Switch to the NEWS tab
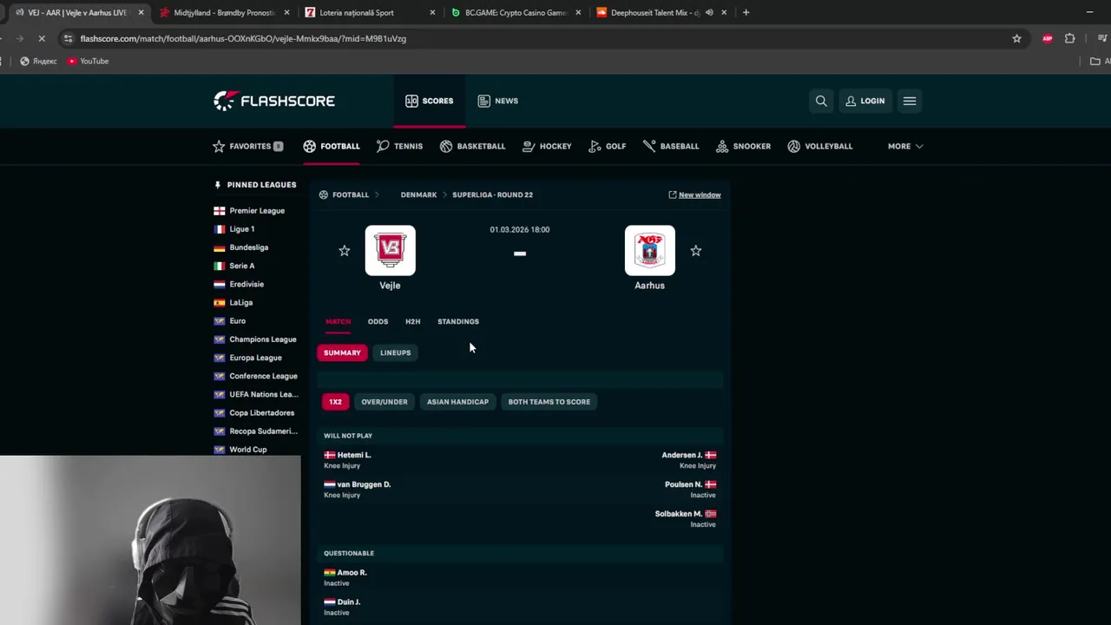Image resolution: width=1111 pixels, height=625 pixels. [x=498, y=101]
